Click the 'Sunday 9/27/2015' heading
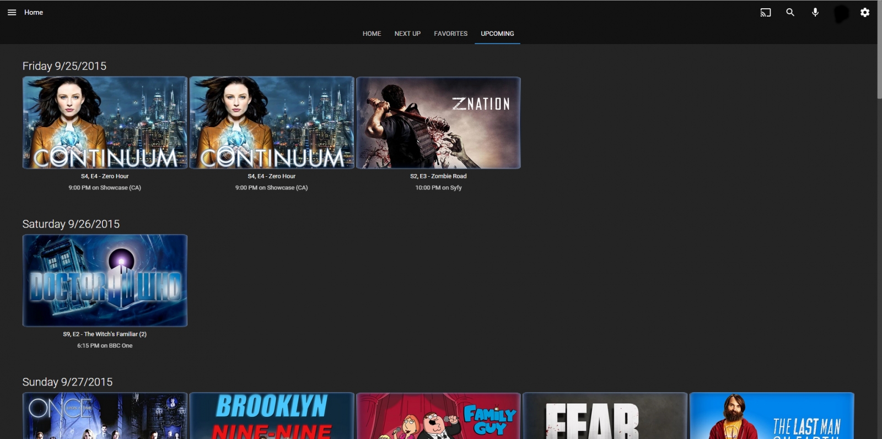 tap(67, 382)
